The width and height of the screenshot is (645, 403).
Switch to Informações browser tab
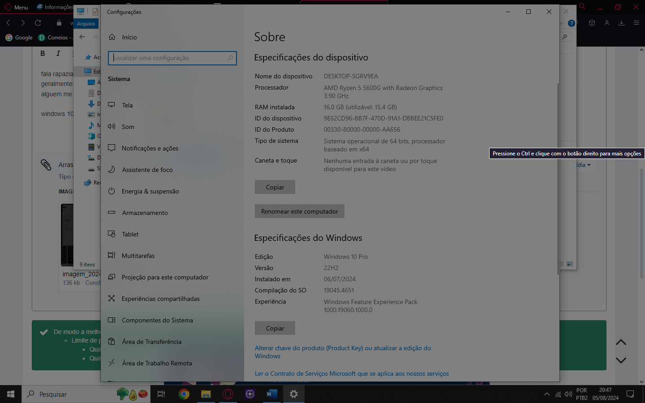click(55, 7)
